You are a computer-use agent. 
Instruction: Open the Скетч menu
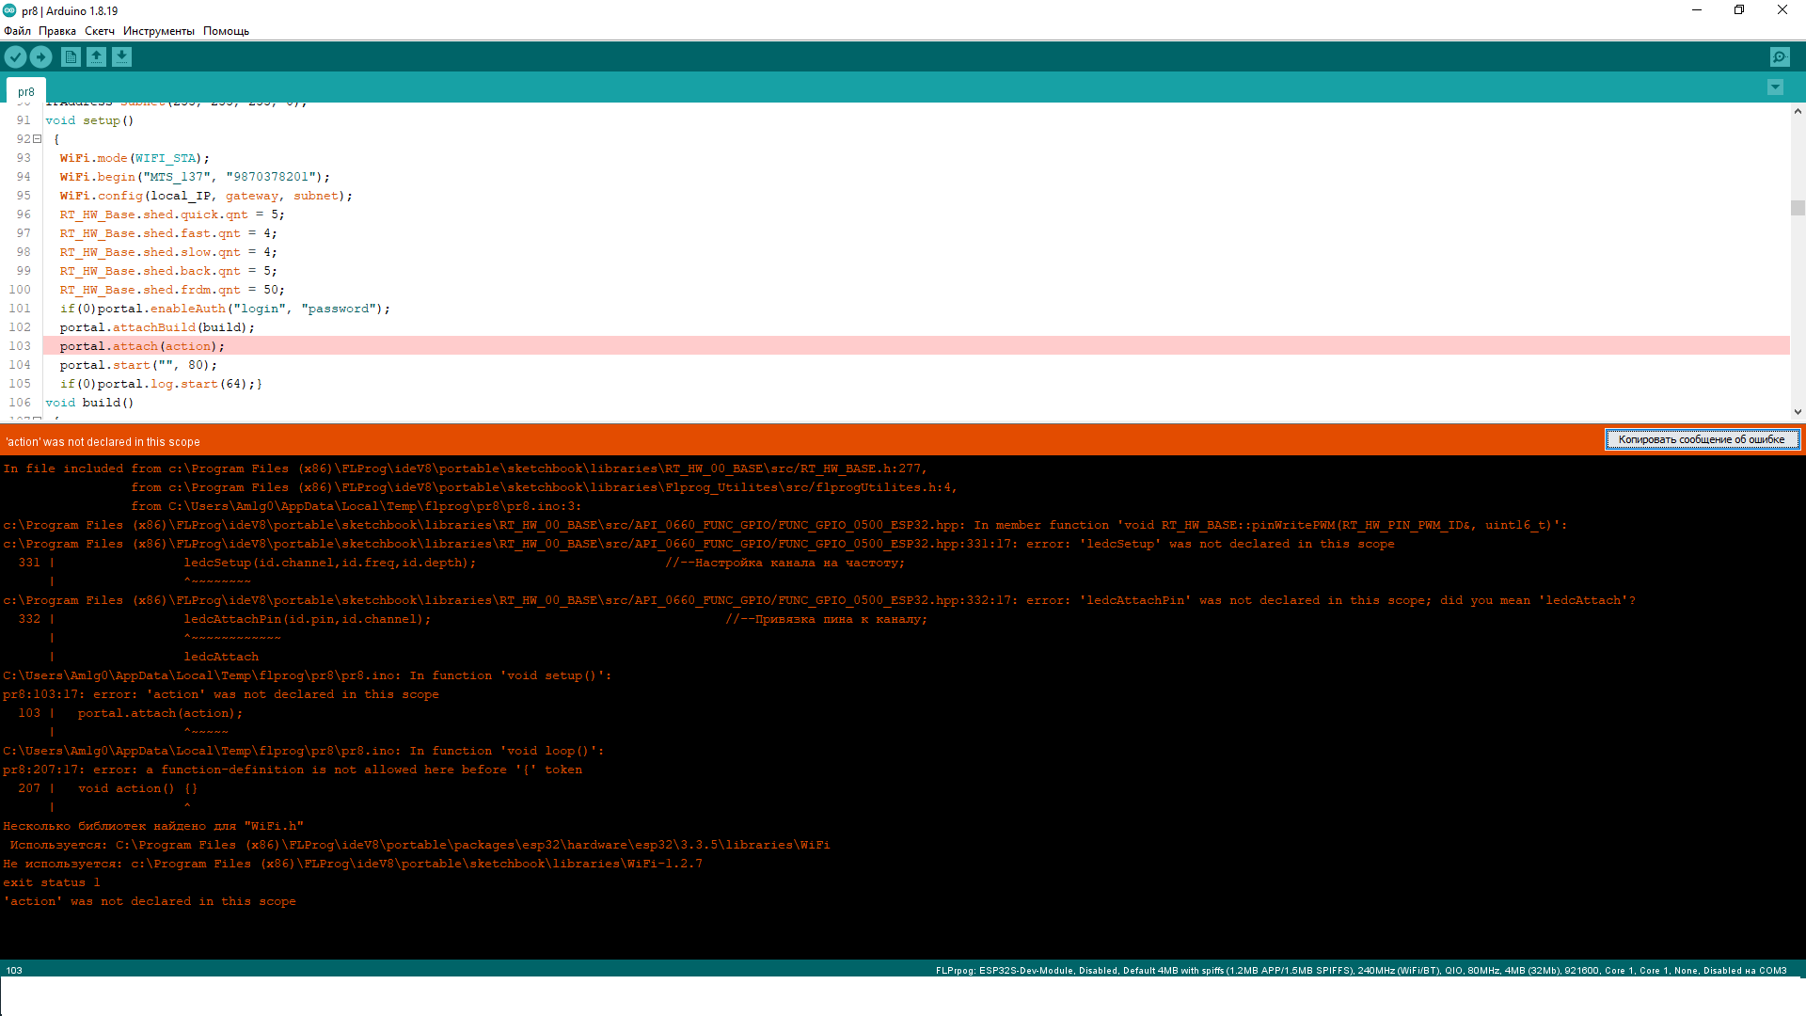pyautogui.click(x=100, y=31)
